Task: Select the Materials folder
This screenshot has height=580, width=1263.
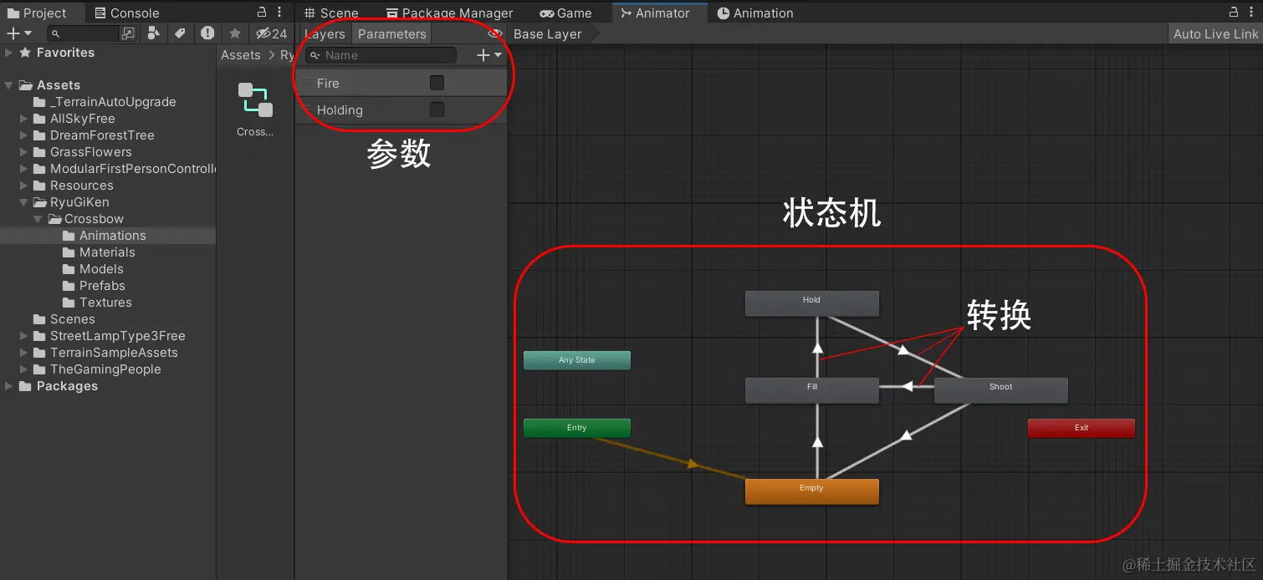Action: click(107, 252)
